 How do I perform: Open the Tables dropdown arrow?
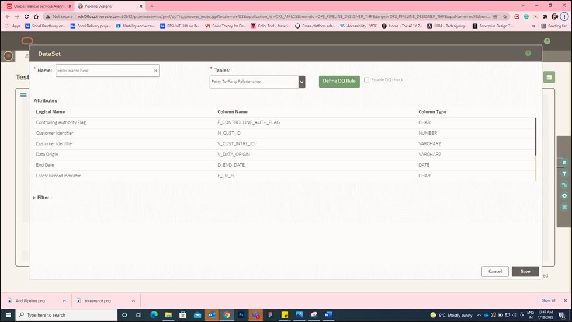tap(301, 82)
